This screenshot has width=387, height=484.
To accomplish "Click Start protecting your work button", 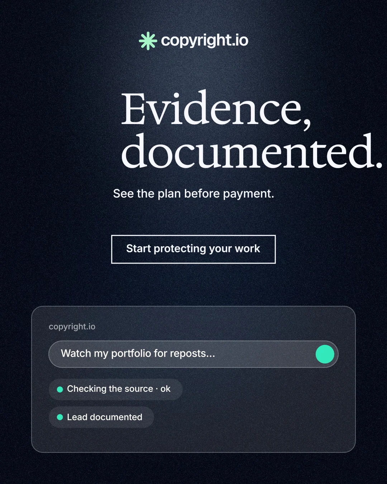I will pos(193,249).
